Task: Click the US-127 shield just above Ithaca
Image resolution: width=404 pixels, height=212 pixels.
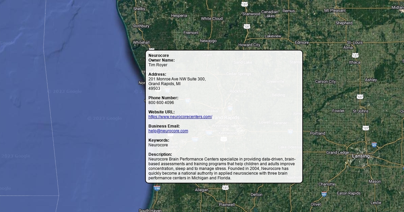Action: pos(355,55)
